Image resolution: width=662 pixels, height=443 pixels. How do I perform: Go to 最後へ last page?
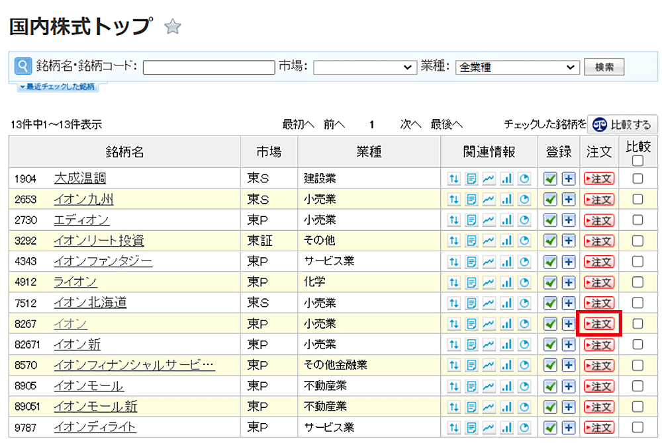point(446,124)
